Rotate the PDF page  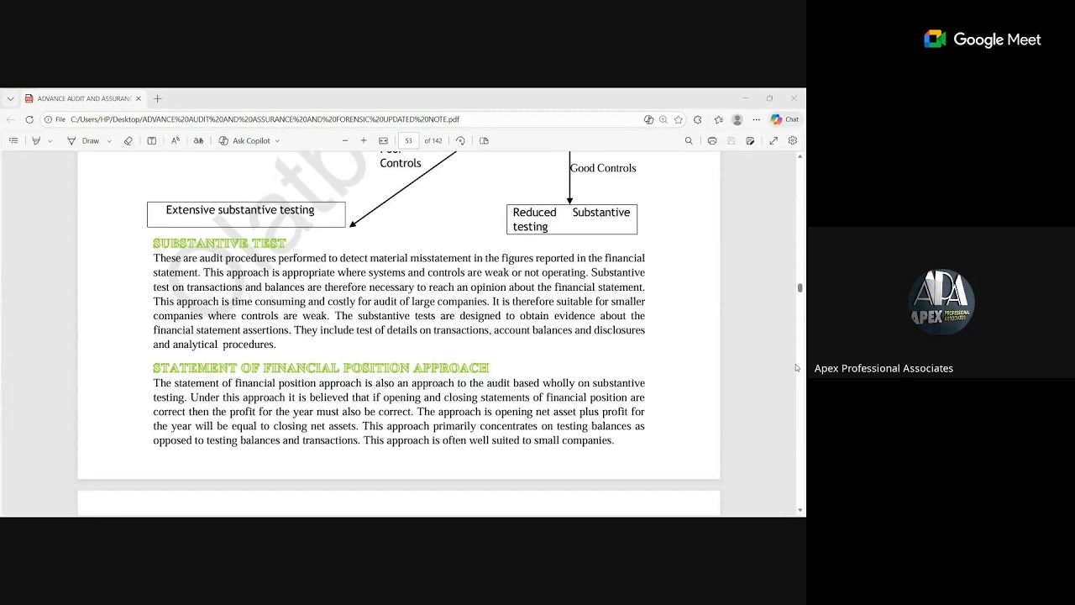click(x=460, y=140)
